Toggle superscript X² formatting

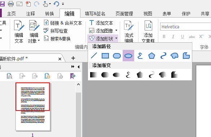click(201, 36)
